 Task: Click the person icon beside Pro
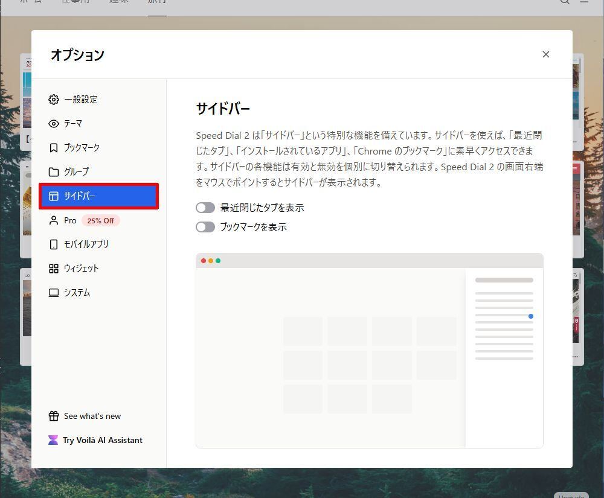click(54, 220)
